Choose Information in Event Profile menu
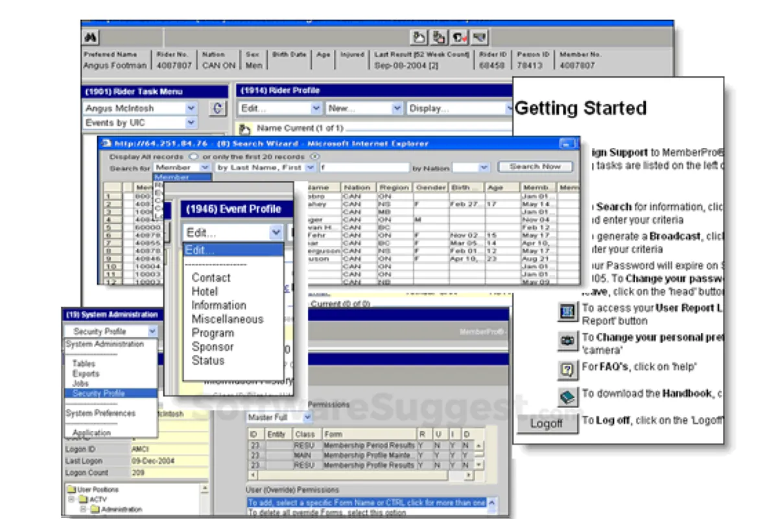This screenshot has height=519, width=778. tap(218, 305)
